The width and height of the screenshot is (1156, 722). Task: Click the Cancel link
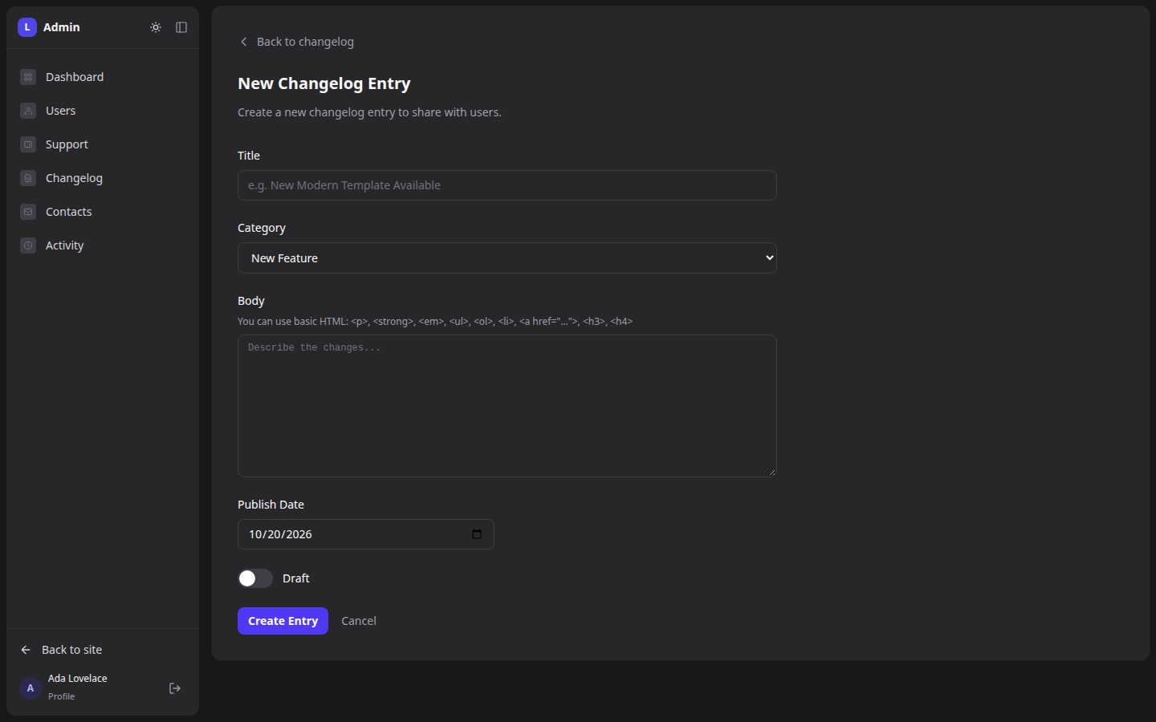pyautogui.click(x=359, y=621)
